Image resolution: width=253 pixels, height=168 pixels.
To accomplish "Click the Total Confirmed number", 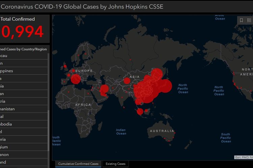I will 22,32.
